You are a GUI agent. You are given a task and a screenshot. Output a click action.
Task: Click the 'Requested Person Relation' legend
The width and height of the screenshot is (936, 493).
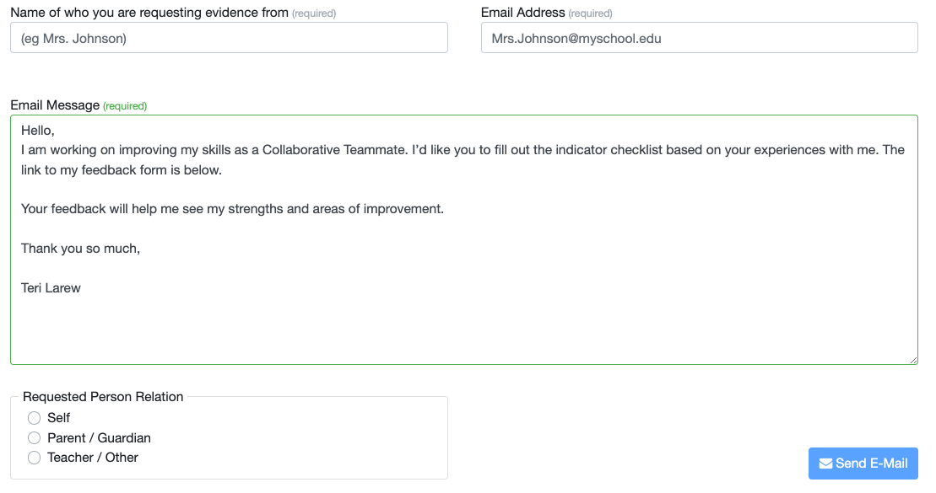[x=103, y=397]
